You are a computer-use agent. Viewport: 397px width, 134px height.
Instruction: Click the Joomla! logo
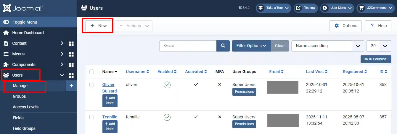(22, 8)
